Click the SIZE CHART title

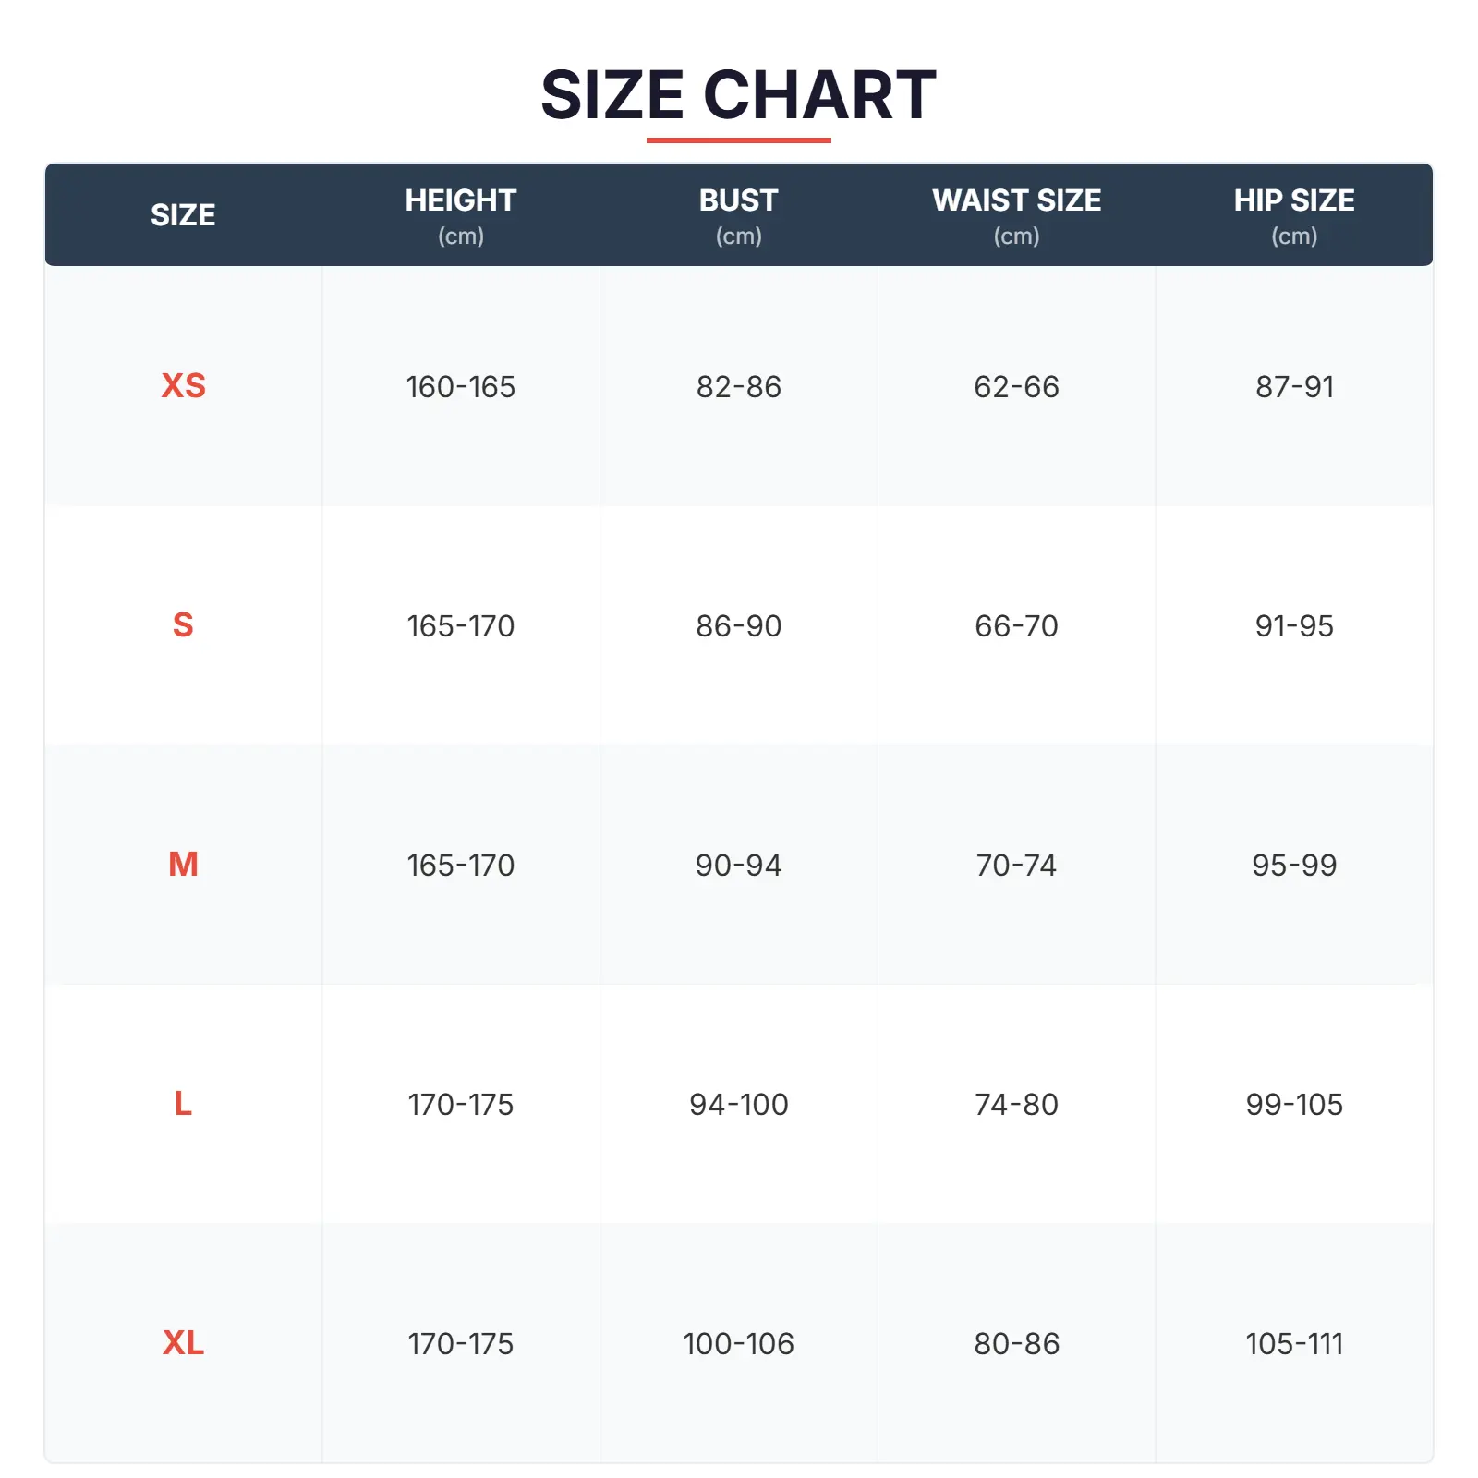(738, 95)
